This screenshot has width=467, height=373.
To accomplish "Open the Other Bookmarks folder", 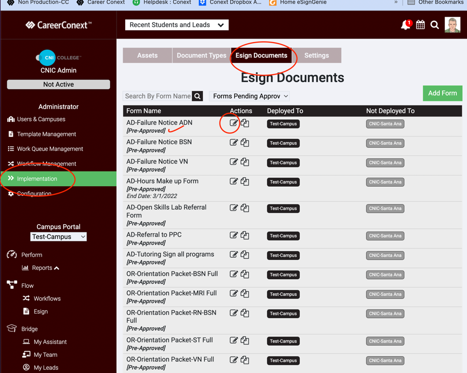I will pyautogui.click(x=436, y=3).
